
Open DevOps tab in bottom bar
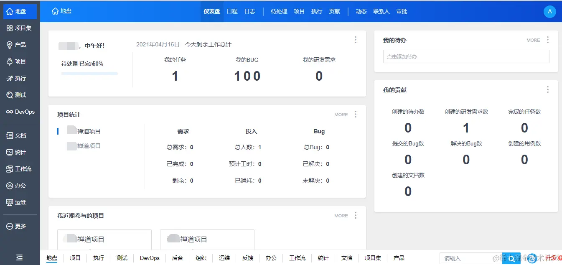[150, 258]
